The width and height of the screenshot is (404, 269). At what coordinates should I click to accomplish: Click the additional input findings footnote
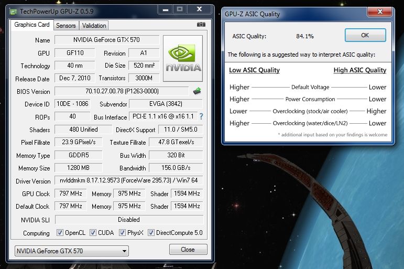point(333,135)
